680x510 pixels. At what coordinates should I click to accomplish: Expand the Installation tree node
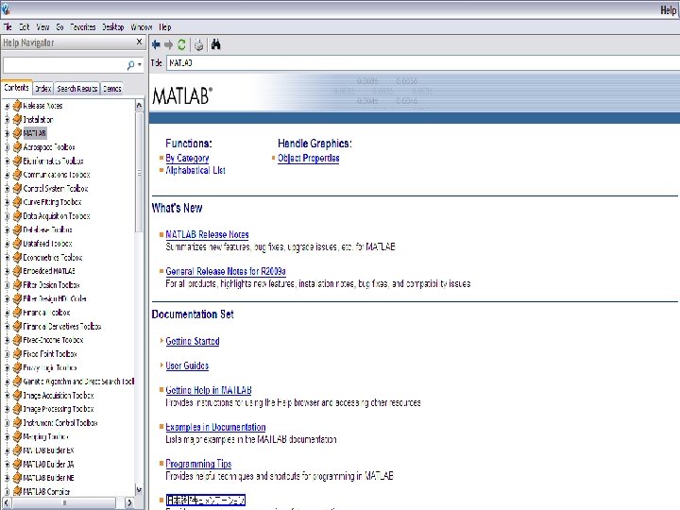[7, 120]
